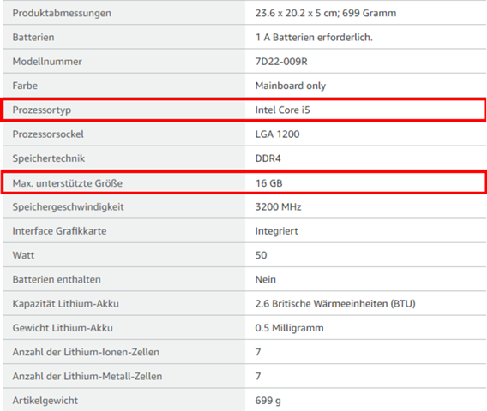Click the Interface Grafikkarte label
Screen dimensions: 487x411
click(x=59, y=231)
